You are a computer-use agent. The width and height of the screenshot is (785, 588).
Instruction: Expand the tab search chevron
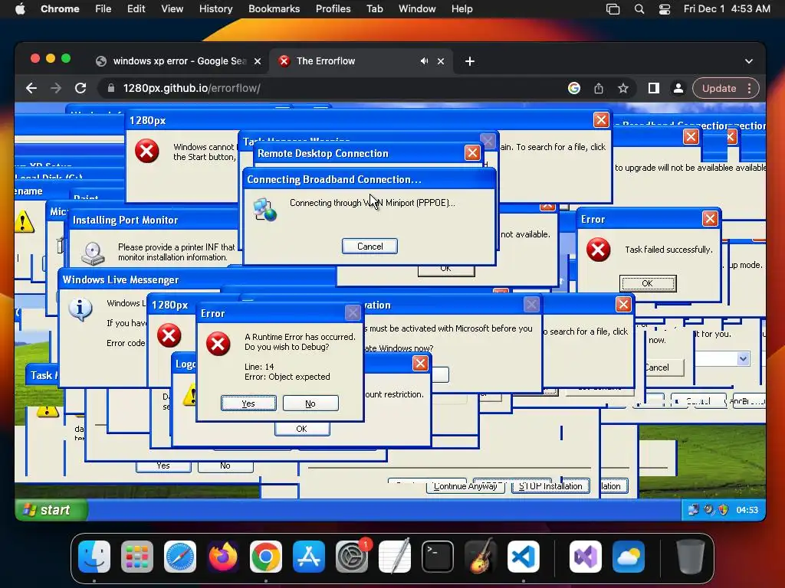748,61
